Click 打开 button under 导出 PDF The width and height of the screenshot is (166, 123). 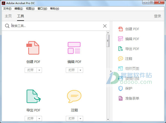[31, 119]
